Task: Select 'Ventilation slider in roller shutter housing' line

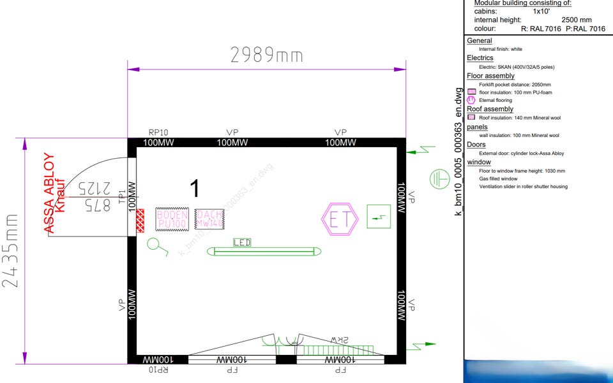Action: pos(524,187)
